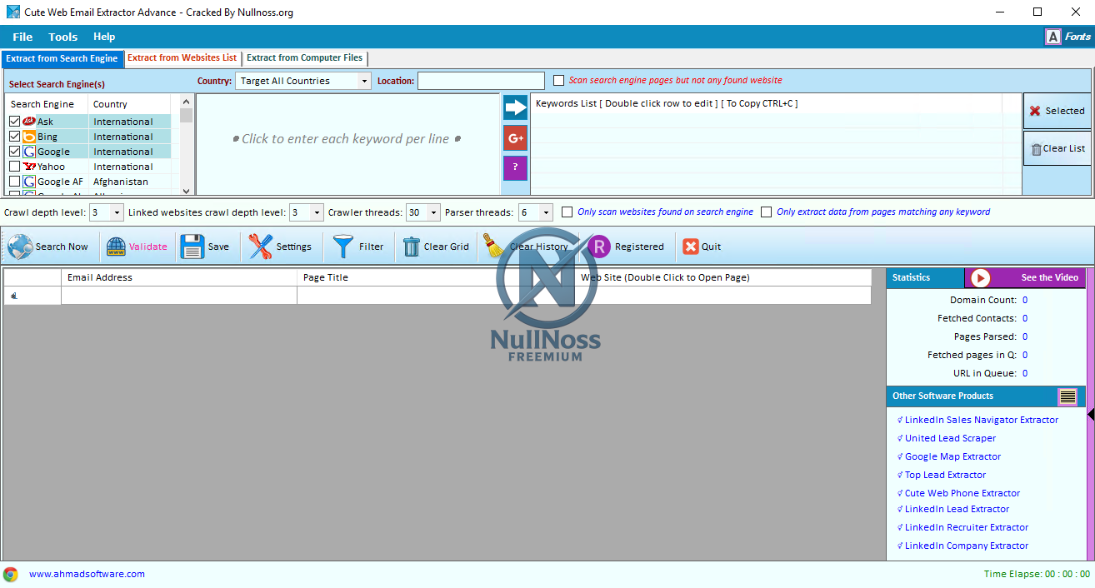1095x588 pixels.
Task: Click the Clear History broom icon
Action: coord(492,247)
